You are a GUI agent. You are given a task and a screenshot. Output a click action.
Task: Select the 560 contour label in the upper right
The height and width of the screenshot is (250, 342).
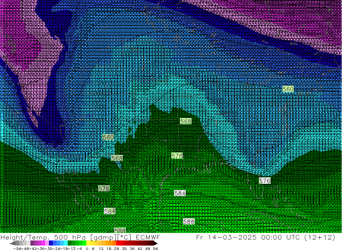288,89
